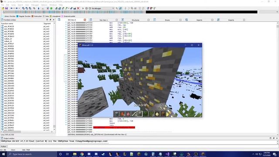Image resolution: width=279 pixels, height=157 pixels.
Task: Close the Output window panel
Action: [277, 138]
